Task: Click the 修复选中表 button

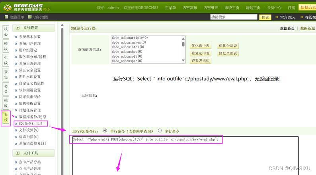Action: 200,53
